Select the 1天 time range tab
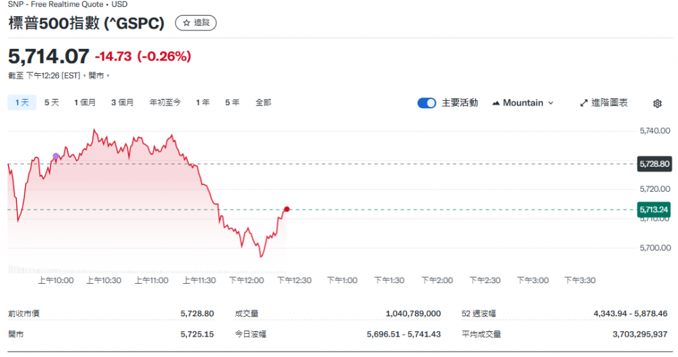The height and width of the screenshot is (357, 678). click(x=22, y=103)
